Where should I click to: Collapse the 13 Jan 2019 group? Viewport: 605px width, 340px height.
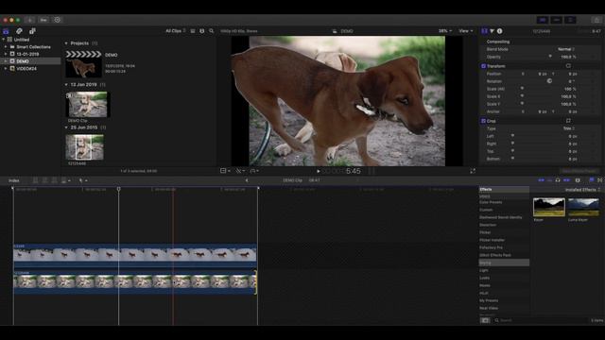pyautogui.click(x=66, y=84)
